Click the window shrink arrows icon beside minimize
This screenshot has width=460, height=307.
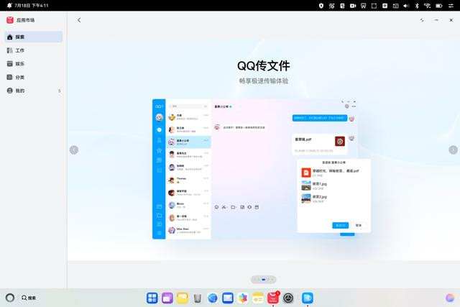[422, 20]
